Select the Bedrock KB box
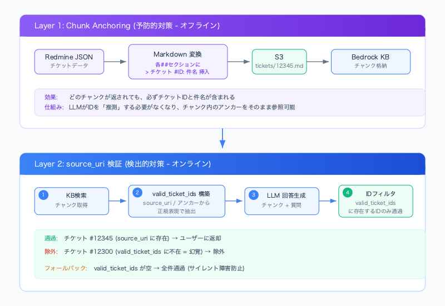 pos(370,62)
